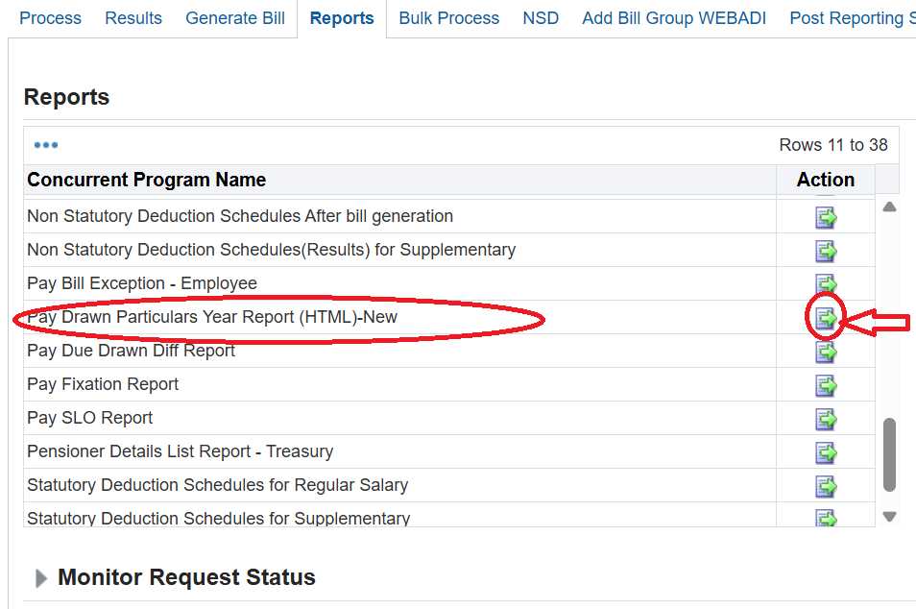Viewport: 916px width, 609px height.
Task: Expand the Monitor Request Status section
Action: coord(41,578)
